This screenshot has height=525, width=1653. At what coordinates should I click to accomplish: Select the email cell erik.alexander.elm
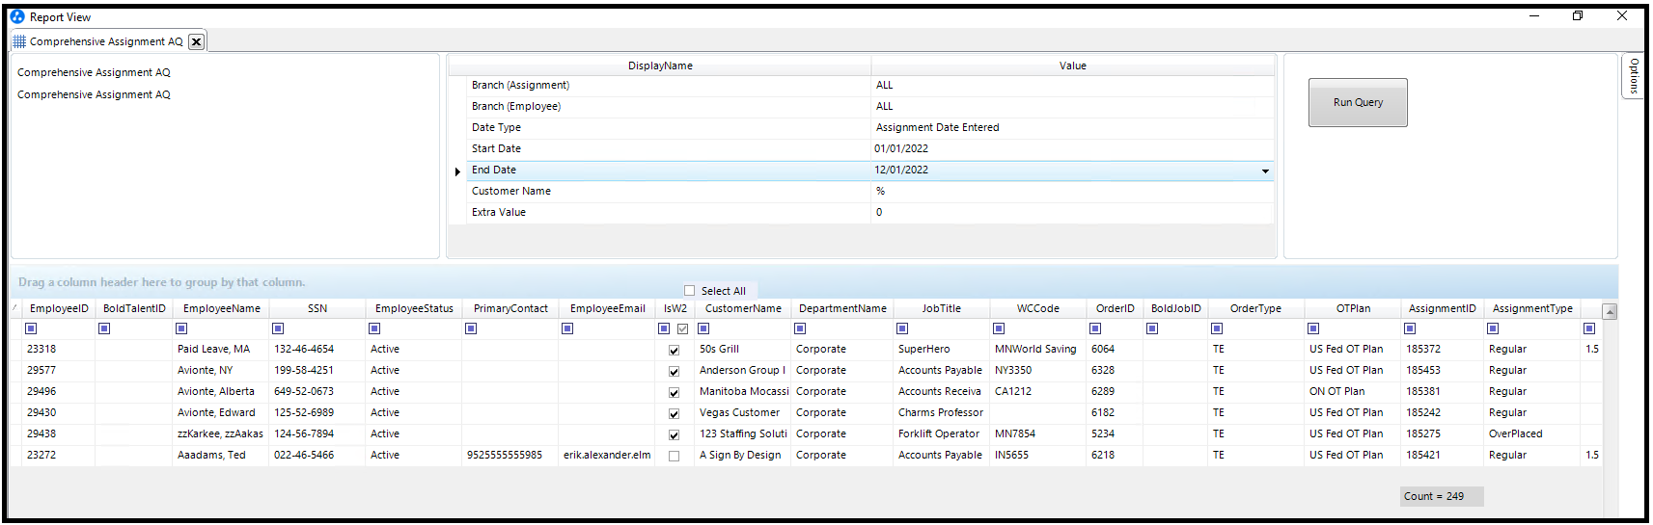click(x=606, y=455)
